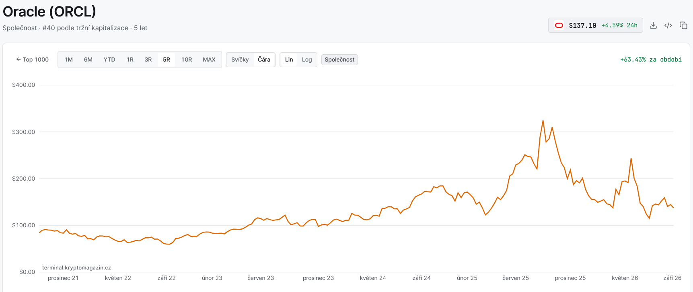Click the chart's highest price peak
693x292 pixels.
coord(543,121)
